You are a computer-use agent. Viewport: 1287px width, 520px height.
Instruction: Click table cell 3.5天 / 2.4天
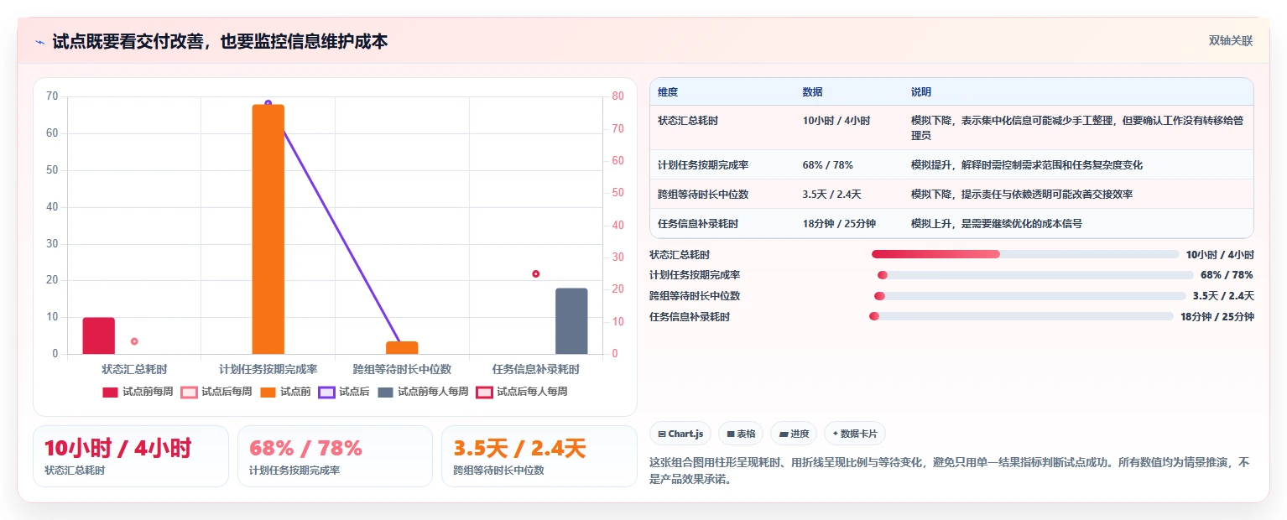pos(831,195)
